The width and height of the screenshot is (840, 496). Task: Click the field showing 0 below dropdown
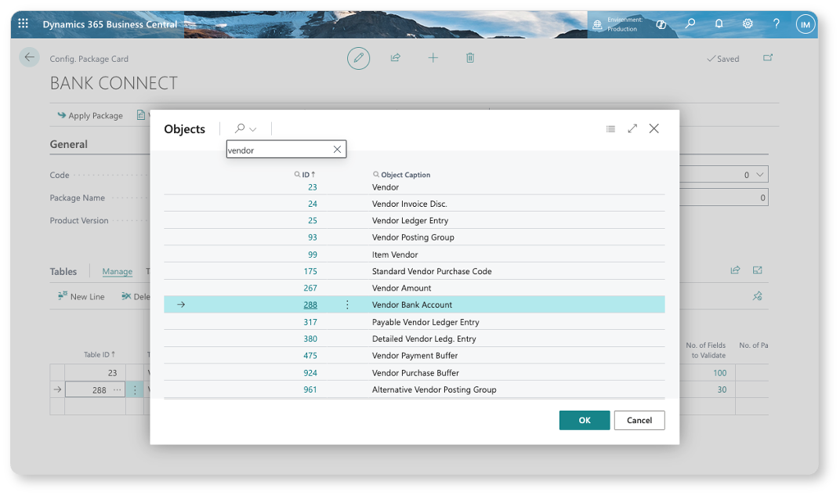point(724,197)
